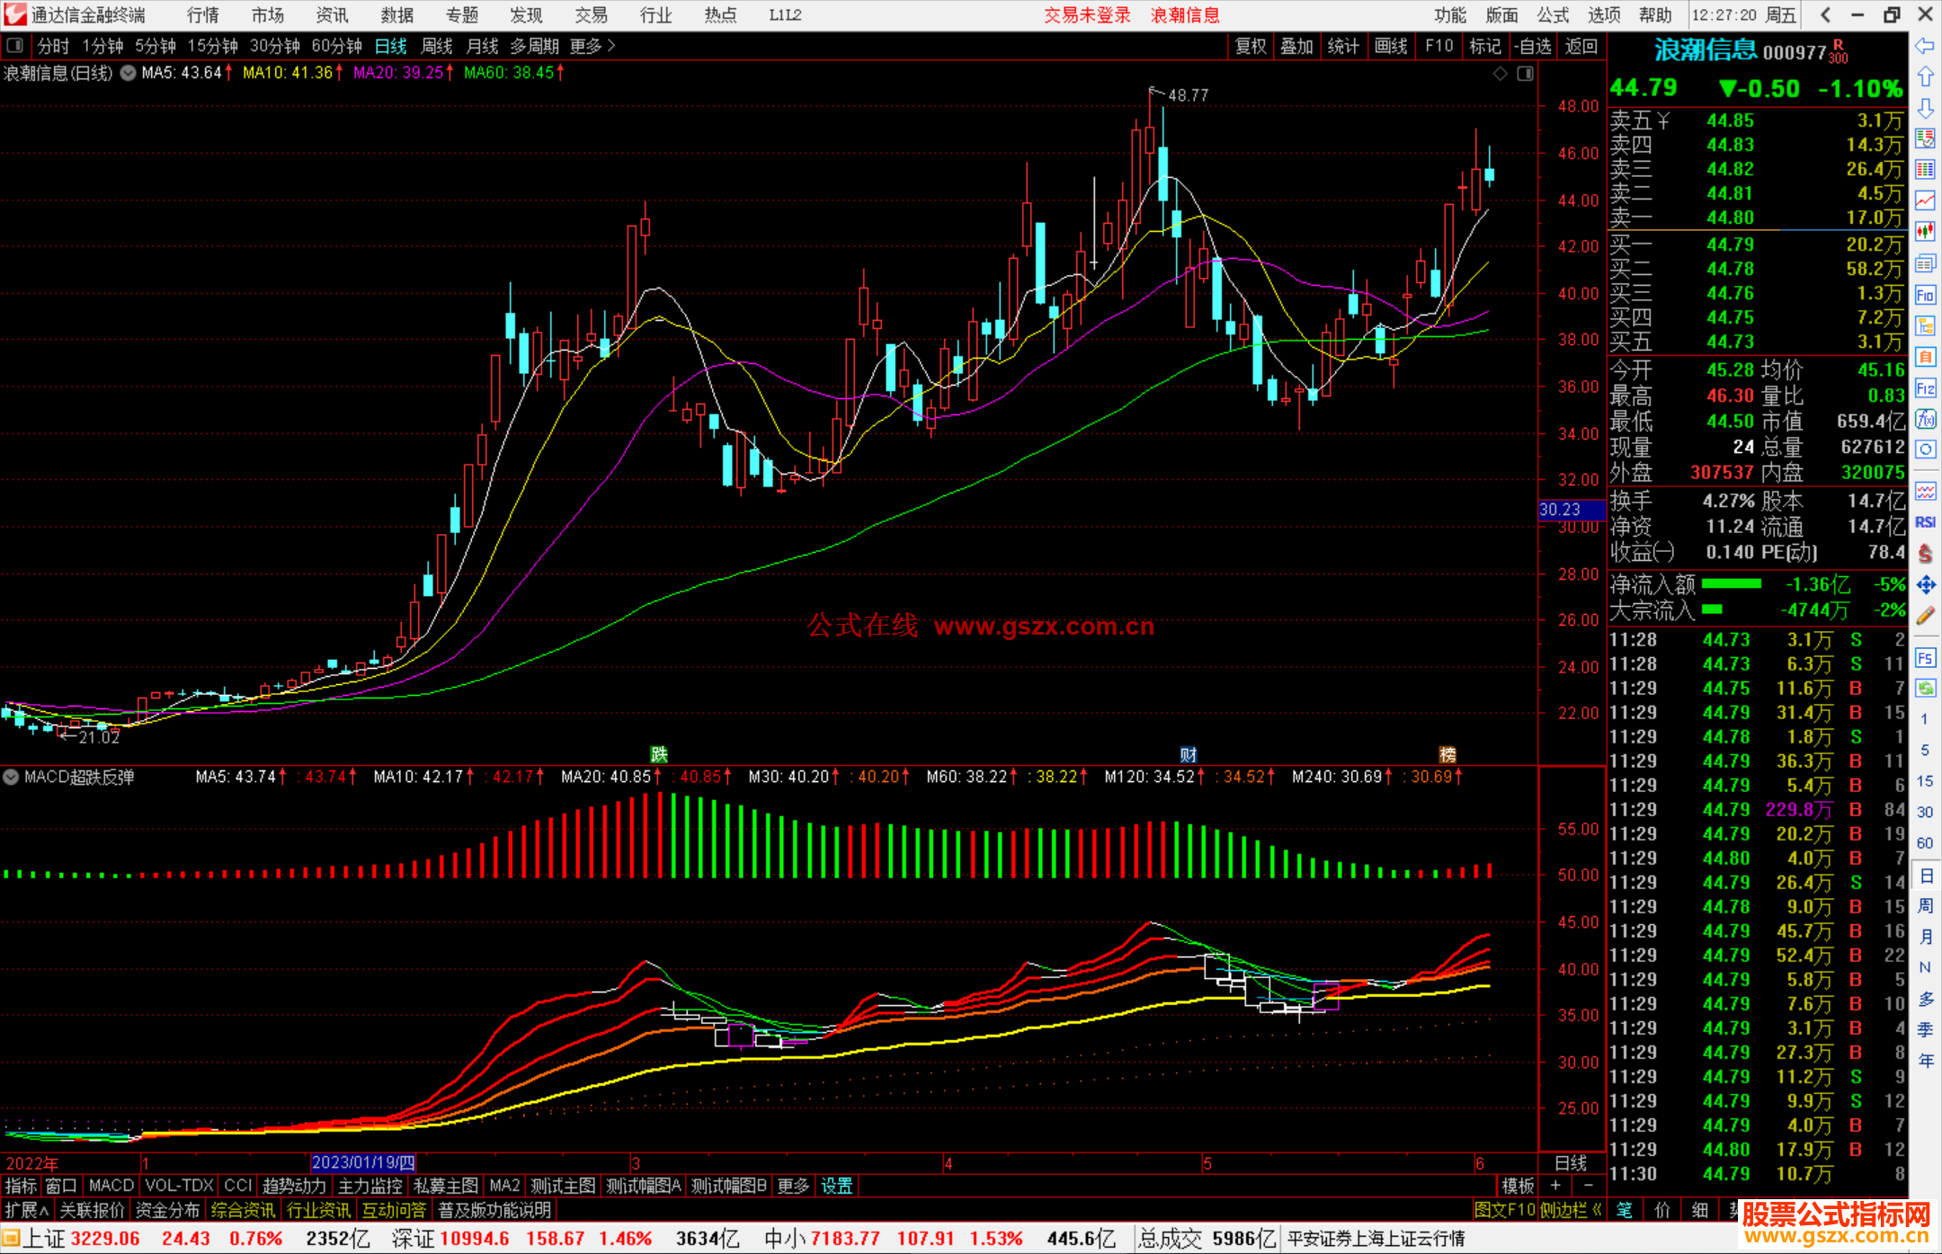1942x1254 pixels.
Task: Switch to the 周线 period tab
Action: pyautogui.click(x=437, y=46)
